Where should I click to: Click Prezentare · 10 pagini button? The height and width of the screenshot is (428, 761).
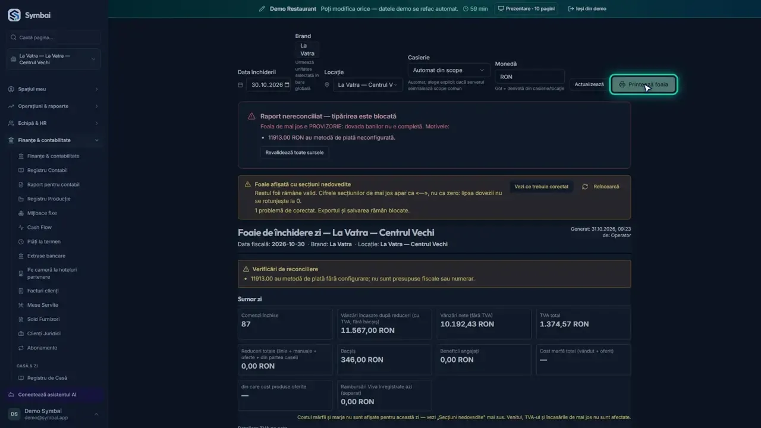(526, 9)
